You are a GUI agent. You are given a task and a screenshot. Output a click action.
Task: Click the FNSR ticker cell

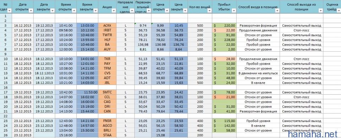(x=107, y=121)
